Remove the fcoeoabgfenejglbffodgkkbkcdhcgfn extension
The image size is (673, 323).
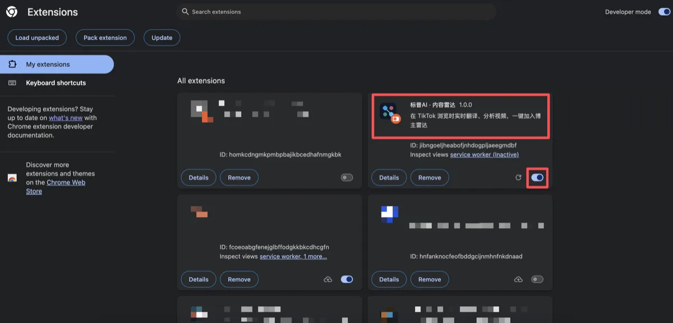point(239,279)
